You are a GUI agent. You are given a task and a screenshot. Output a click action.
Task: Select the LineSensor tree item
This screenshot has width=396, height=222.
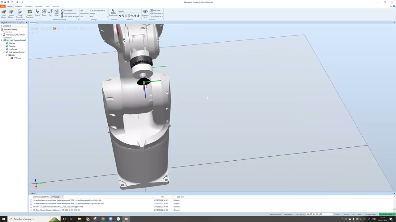click(13, 49)
